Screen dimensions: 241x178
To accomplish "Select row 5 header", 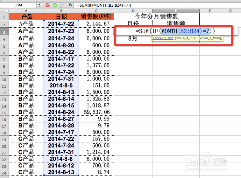I will click(x=4, y=45).
